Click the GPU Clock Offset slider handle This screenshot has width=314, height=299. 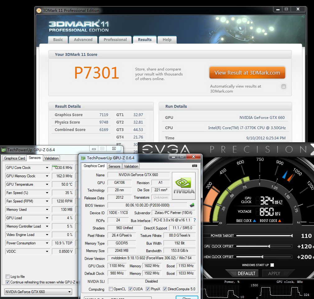269,246
